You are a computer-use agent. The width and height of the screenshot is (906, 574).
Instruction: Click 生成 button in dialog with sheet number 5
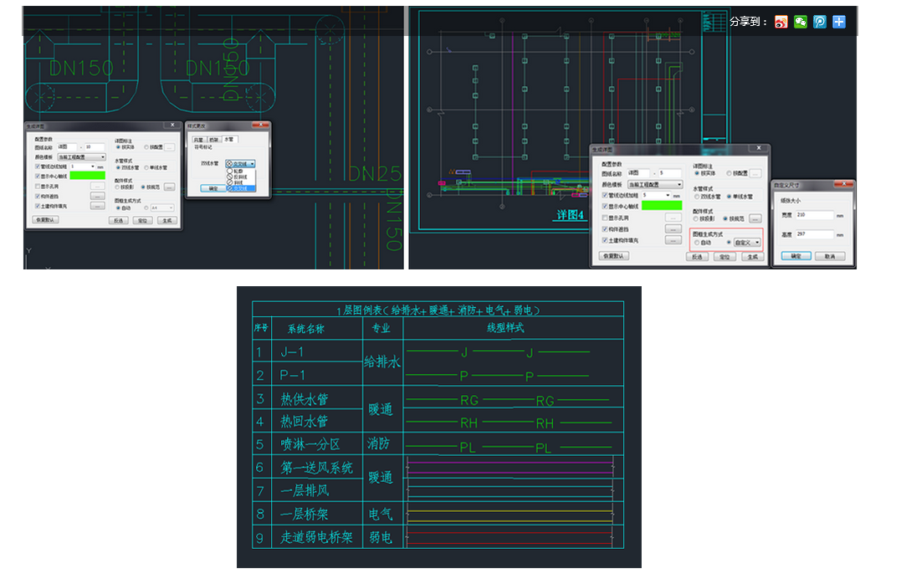[752, 257]
